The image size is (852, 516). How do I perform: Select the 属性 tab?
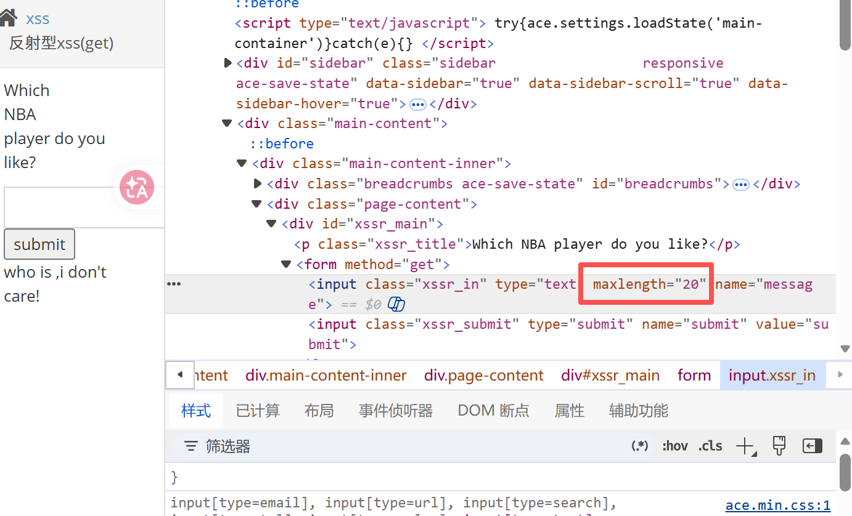tap(569, 411)
